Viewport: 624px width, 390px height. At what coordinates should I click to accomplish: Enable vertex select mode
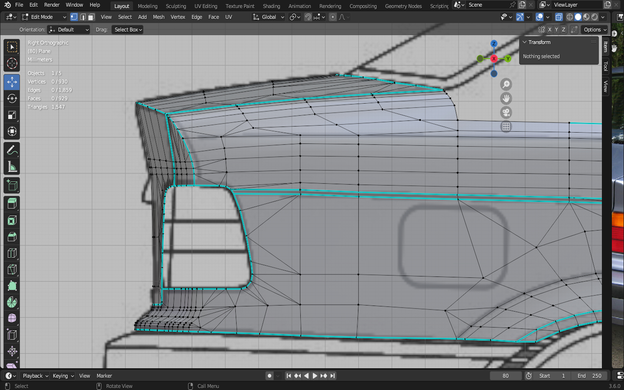click(74, 17)
